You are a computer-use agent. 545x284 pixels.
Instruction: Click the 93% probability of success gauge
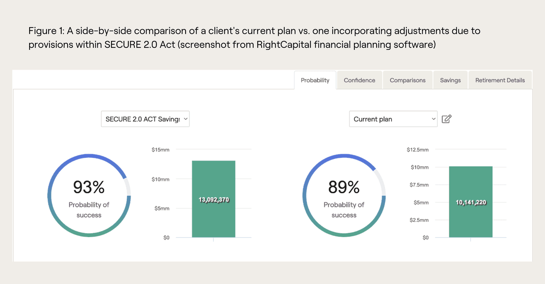tap(89, 196)
